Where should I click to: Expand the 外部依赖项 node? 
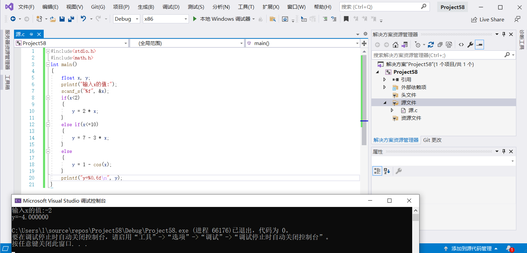[x=384, y=87]
